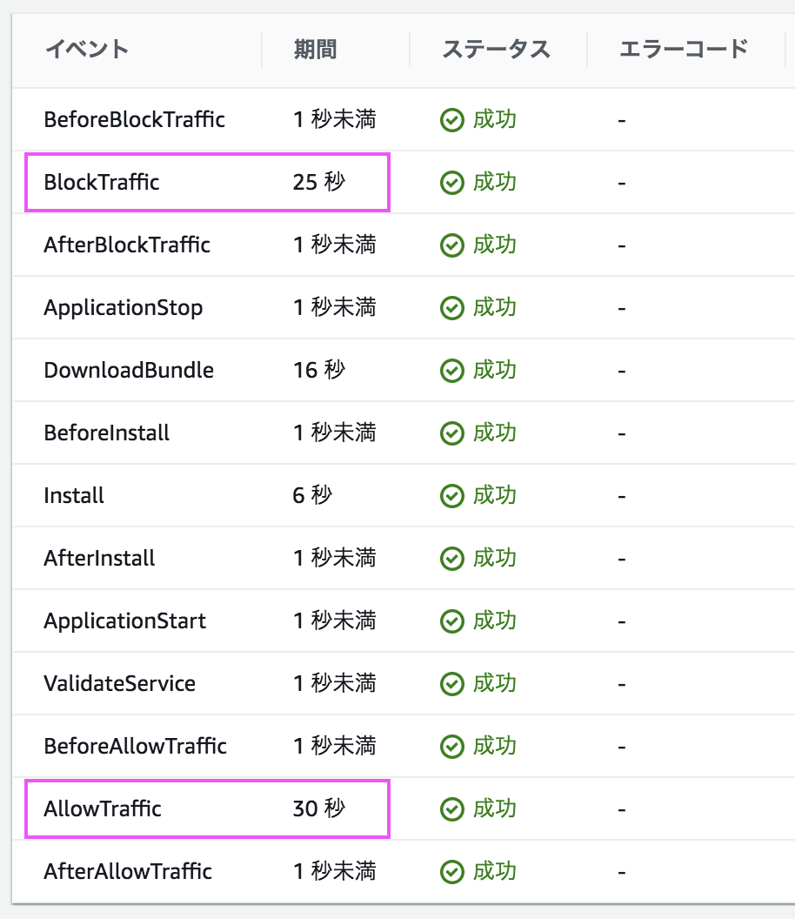The image size is (795, 919).
Task: Click the ApplicationStop event row label
Action: [124, 308]
